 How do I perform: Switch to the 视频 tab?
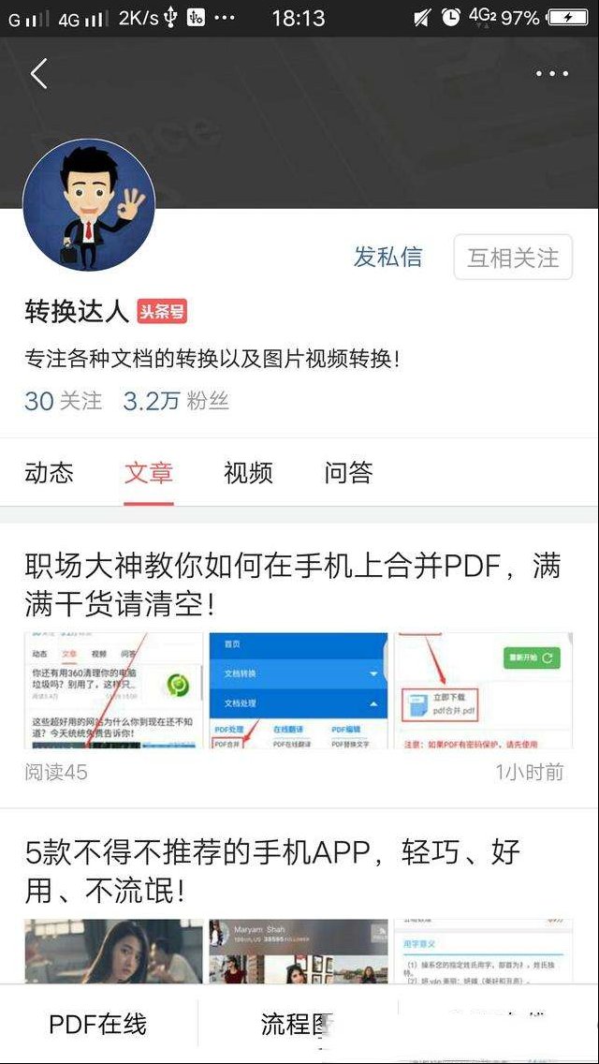[248, 472]
